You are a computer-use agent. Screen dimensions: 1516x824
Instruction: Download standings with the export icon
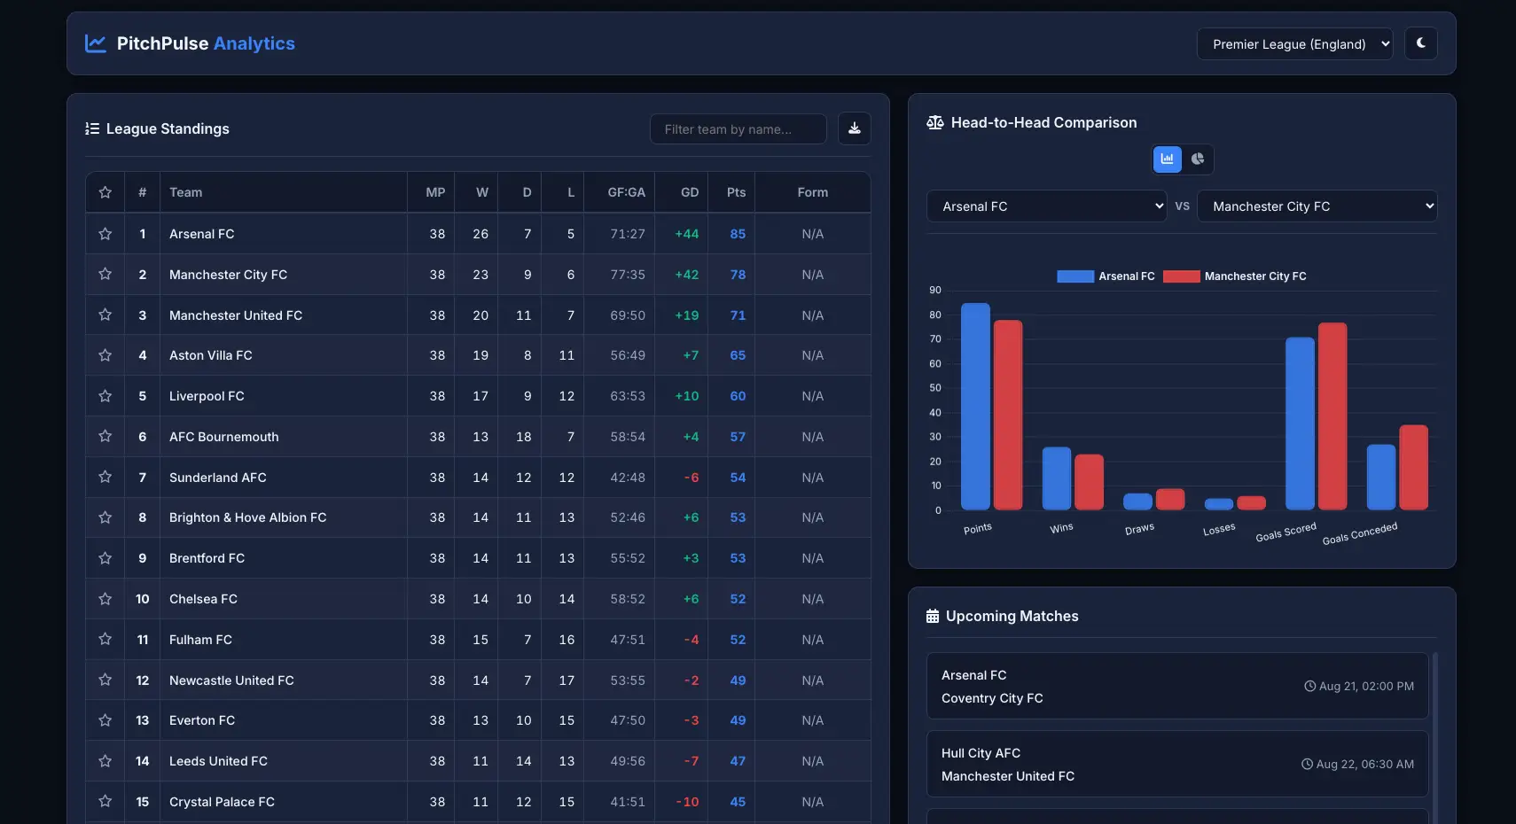[855, 128]
